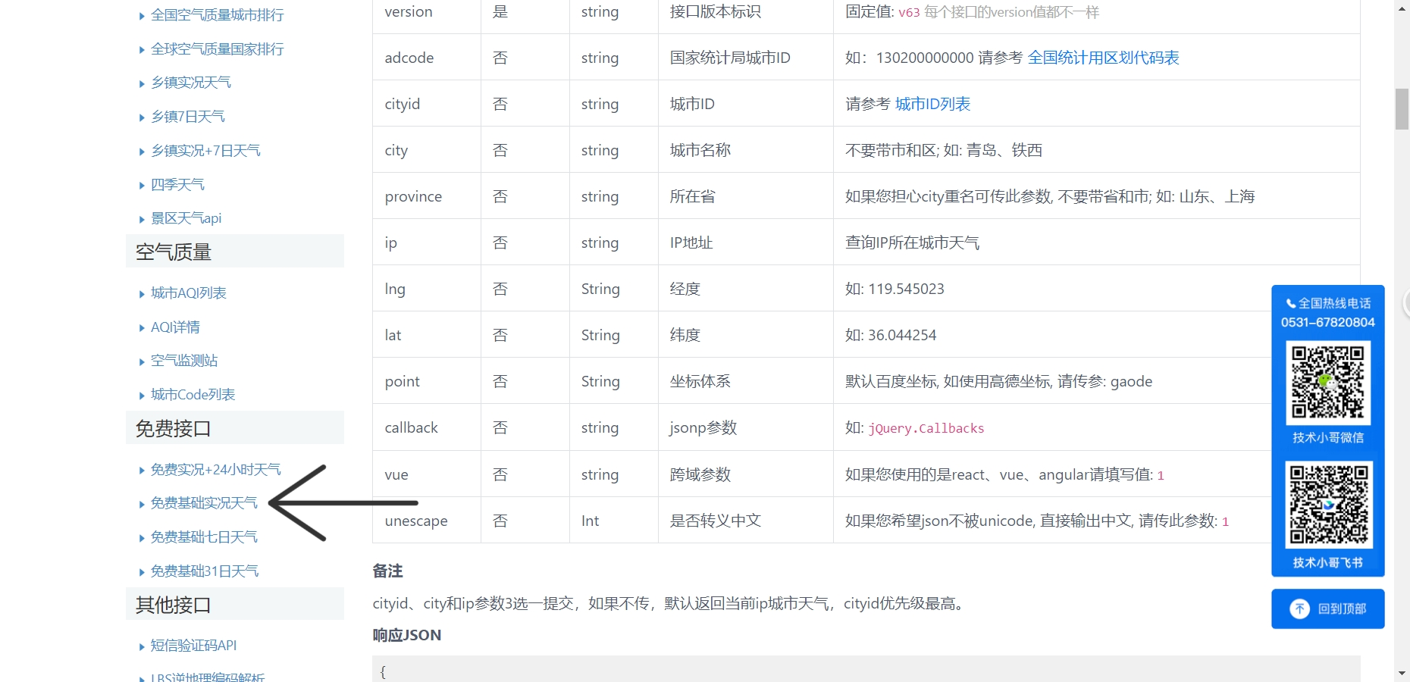Click the province parameter cell
The height and width of the screenshot is (682, 1410).
click(426, 196)
